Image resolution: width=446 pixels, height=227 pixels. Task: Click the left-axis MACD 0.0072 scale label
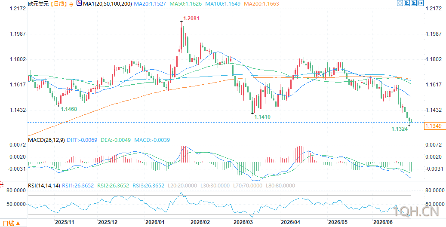point(18,145)
